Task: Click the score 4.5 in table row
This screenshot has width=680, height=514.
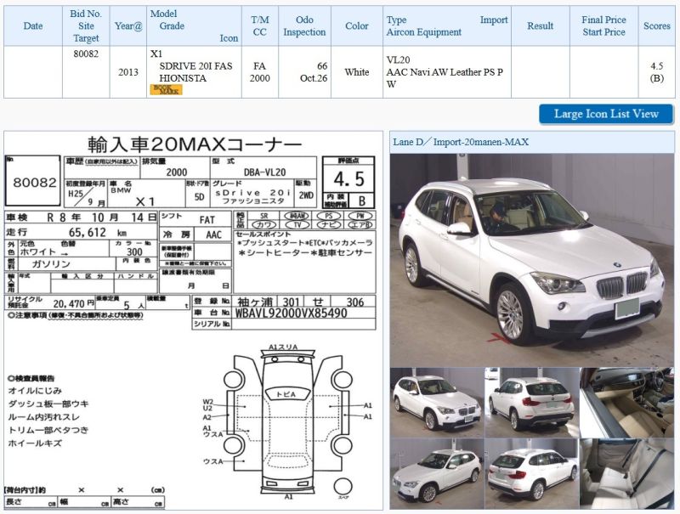Action: click(656, 66)
